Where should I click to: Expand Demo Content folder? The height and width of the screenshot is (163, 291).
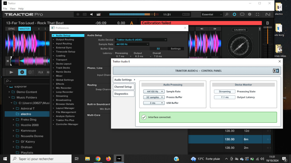[9, 92]
